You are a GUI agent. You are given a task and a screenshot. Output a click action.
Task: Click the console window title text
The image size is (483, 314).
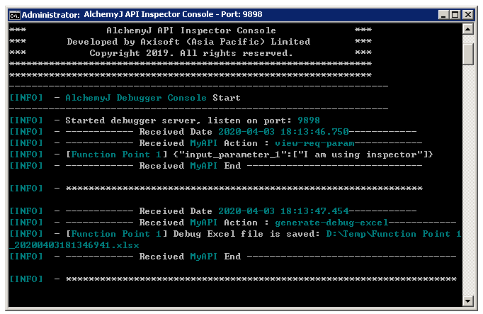pos(142,14)
